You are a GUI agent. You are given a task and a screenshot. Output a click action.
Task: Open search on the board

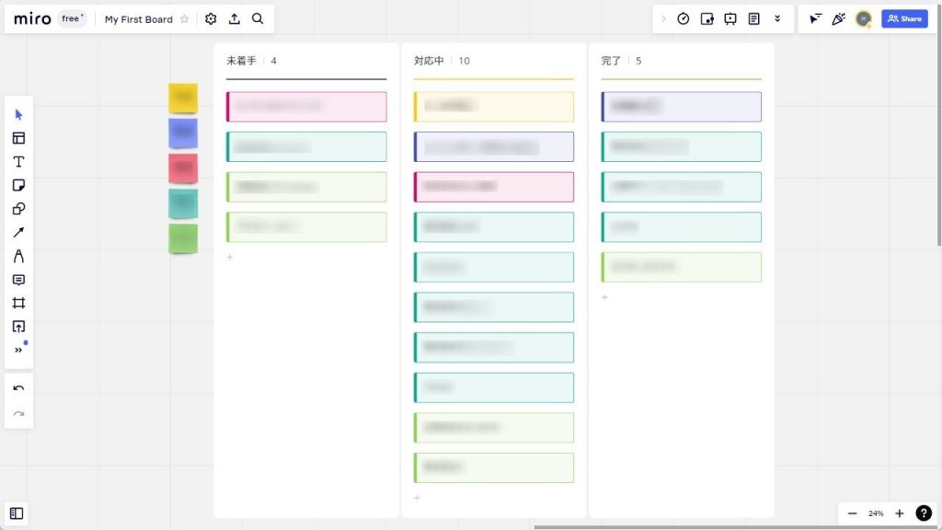point(258,18)
